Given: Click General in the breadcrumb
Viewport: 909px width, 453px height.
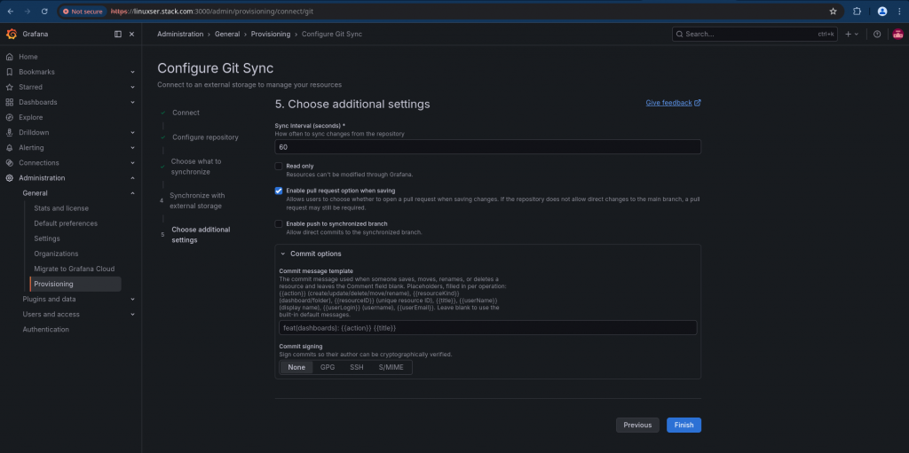Looking at the screenshot, I should coord(227,35).
